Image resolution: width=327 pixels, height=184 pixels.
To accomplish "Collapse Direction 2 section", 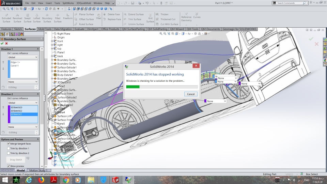I will (x=38, y=94).
